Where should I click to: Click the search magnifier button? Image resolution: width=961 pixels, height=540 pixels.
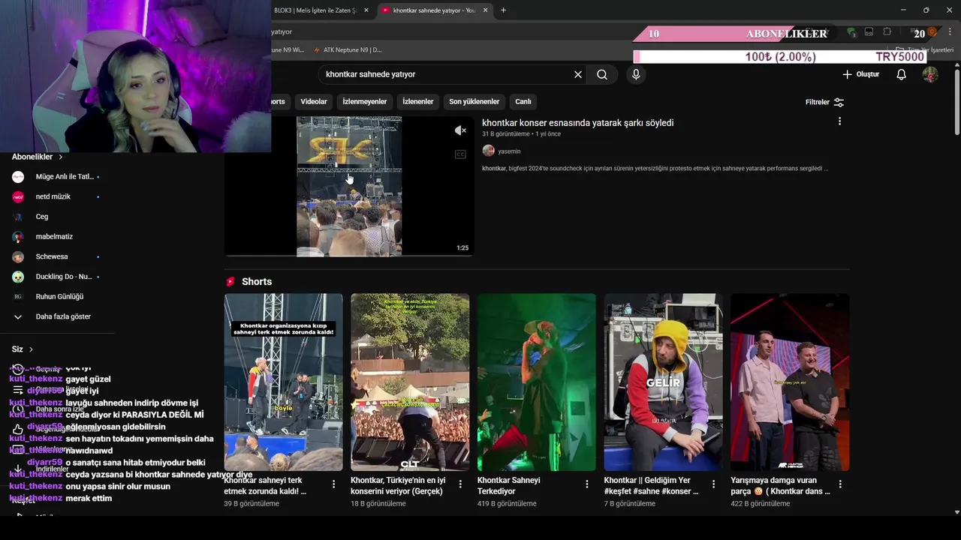point(602,74)
